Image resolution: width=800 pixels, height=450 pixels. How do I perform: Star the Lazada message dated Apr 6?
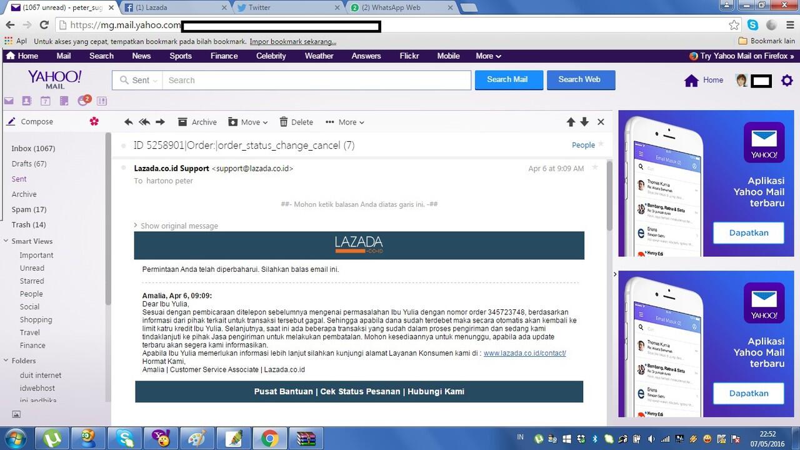(595, 167)
